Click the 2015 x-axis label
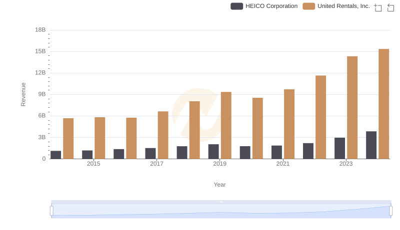This screenshot has height=230, width=400. [x=93, y=164]
